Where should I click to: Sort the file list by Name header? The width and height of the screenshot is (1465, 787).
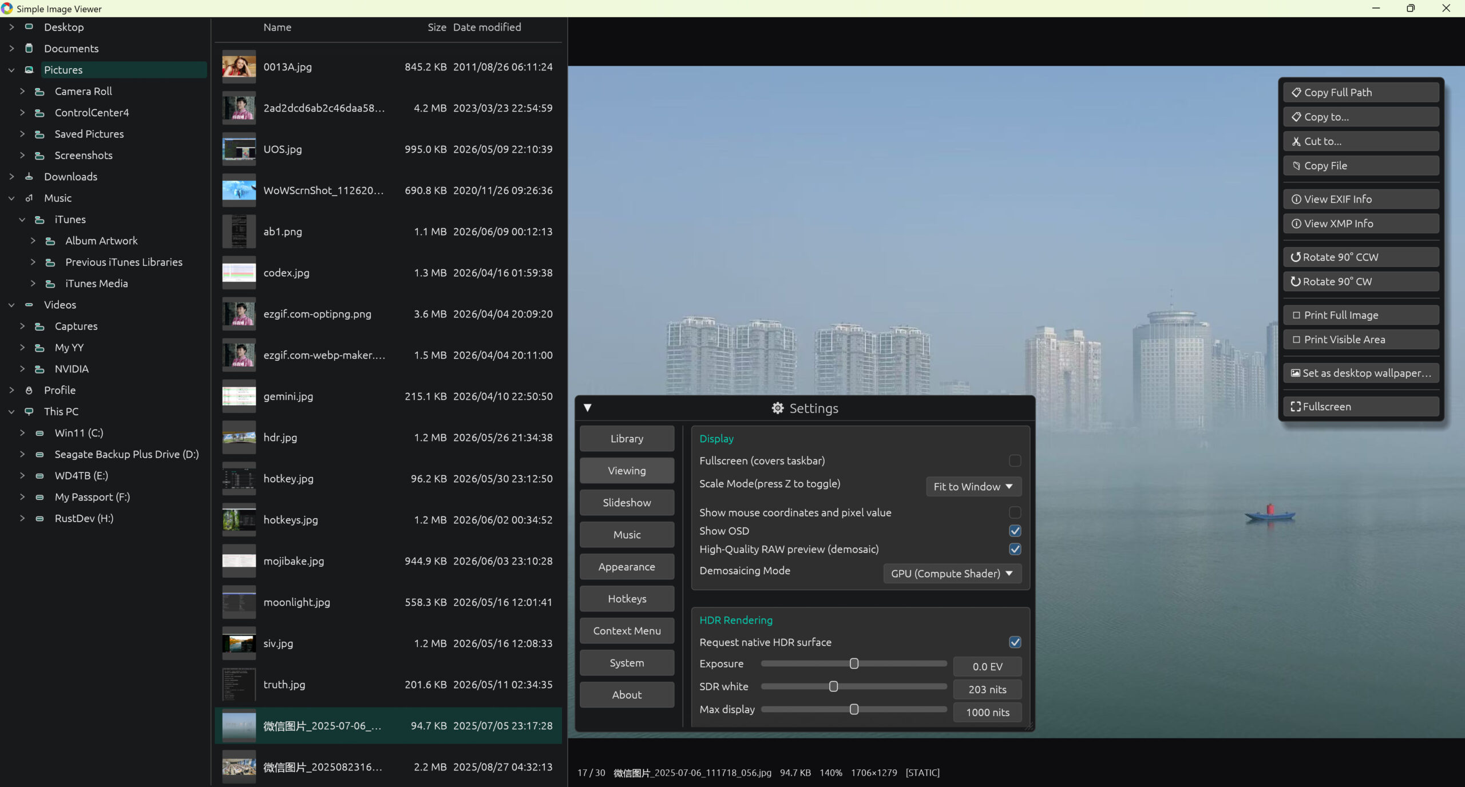[x=277, y=27]
